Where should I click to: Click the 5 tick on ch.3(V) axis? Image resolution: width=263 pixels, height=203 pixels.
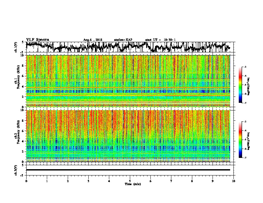click(x=23, y=165)
